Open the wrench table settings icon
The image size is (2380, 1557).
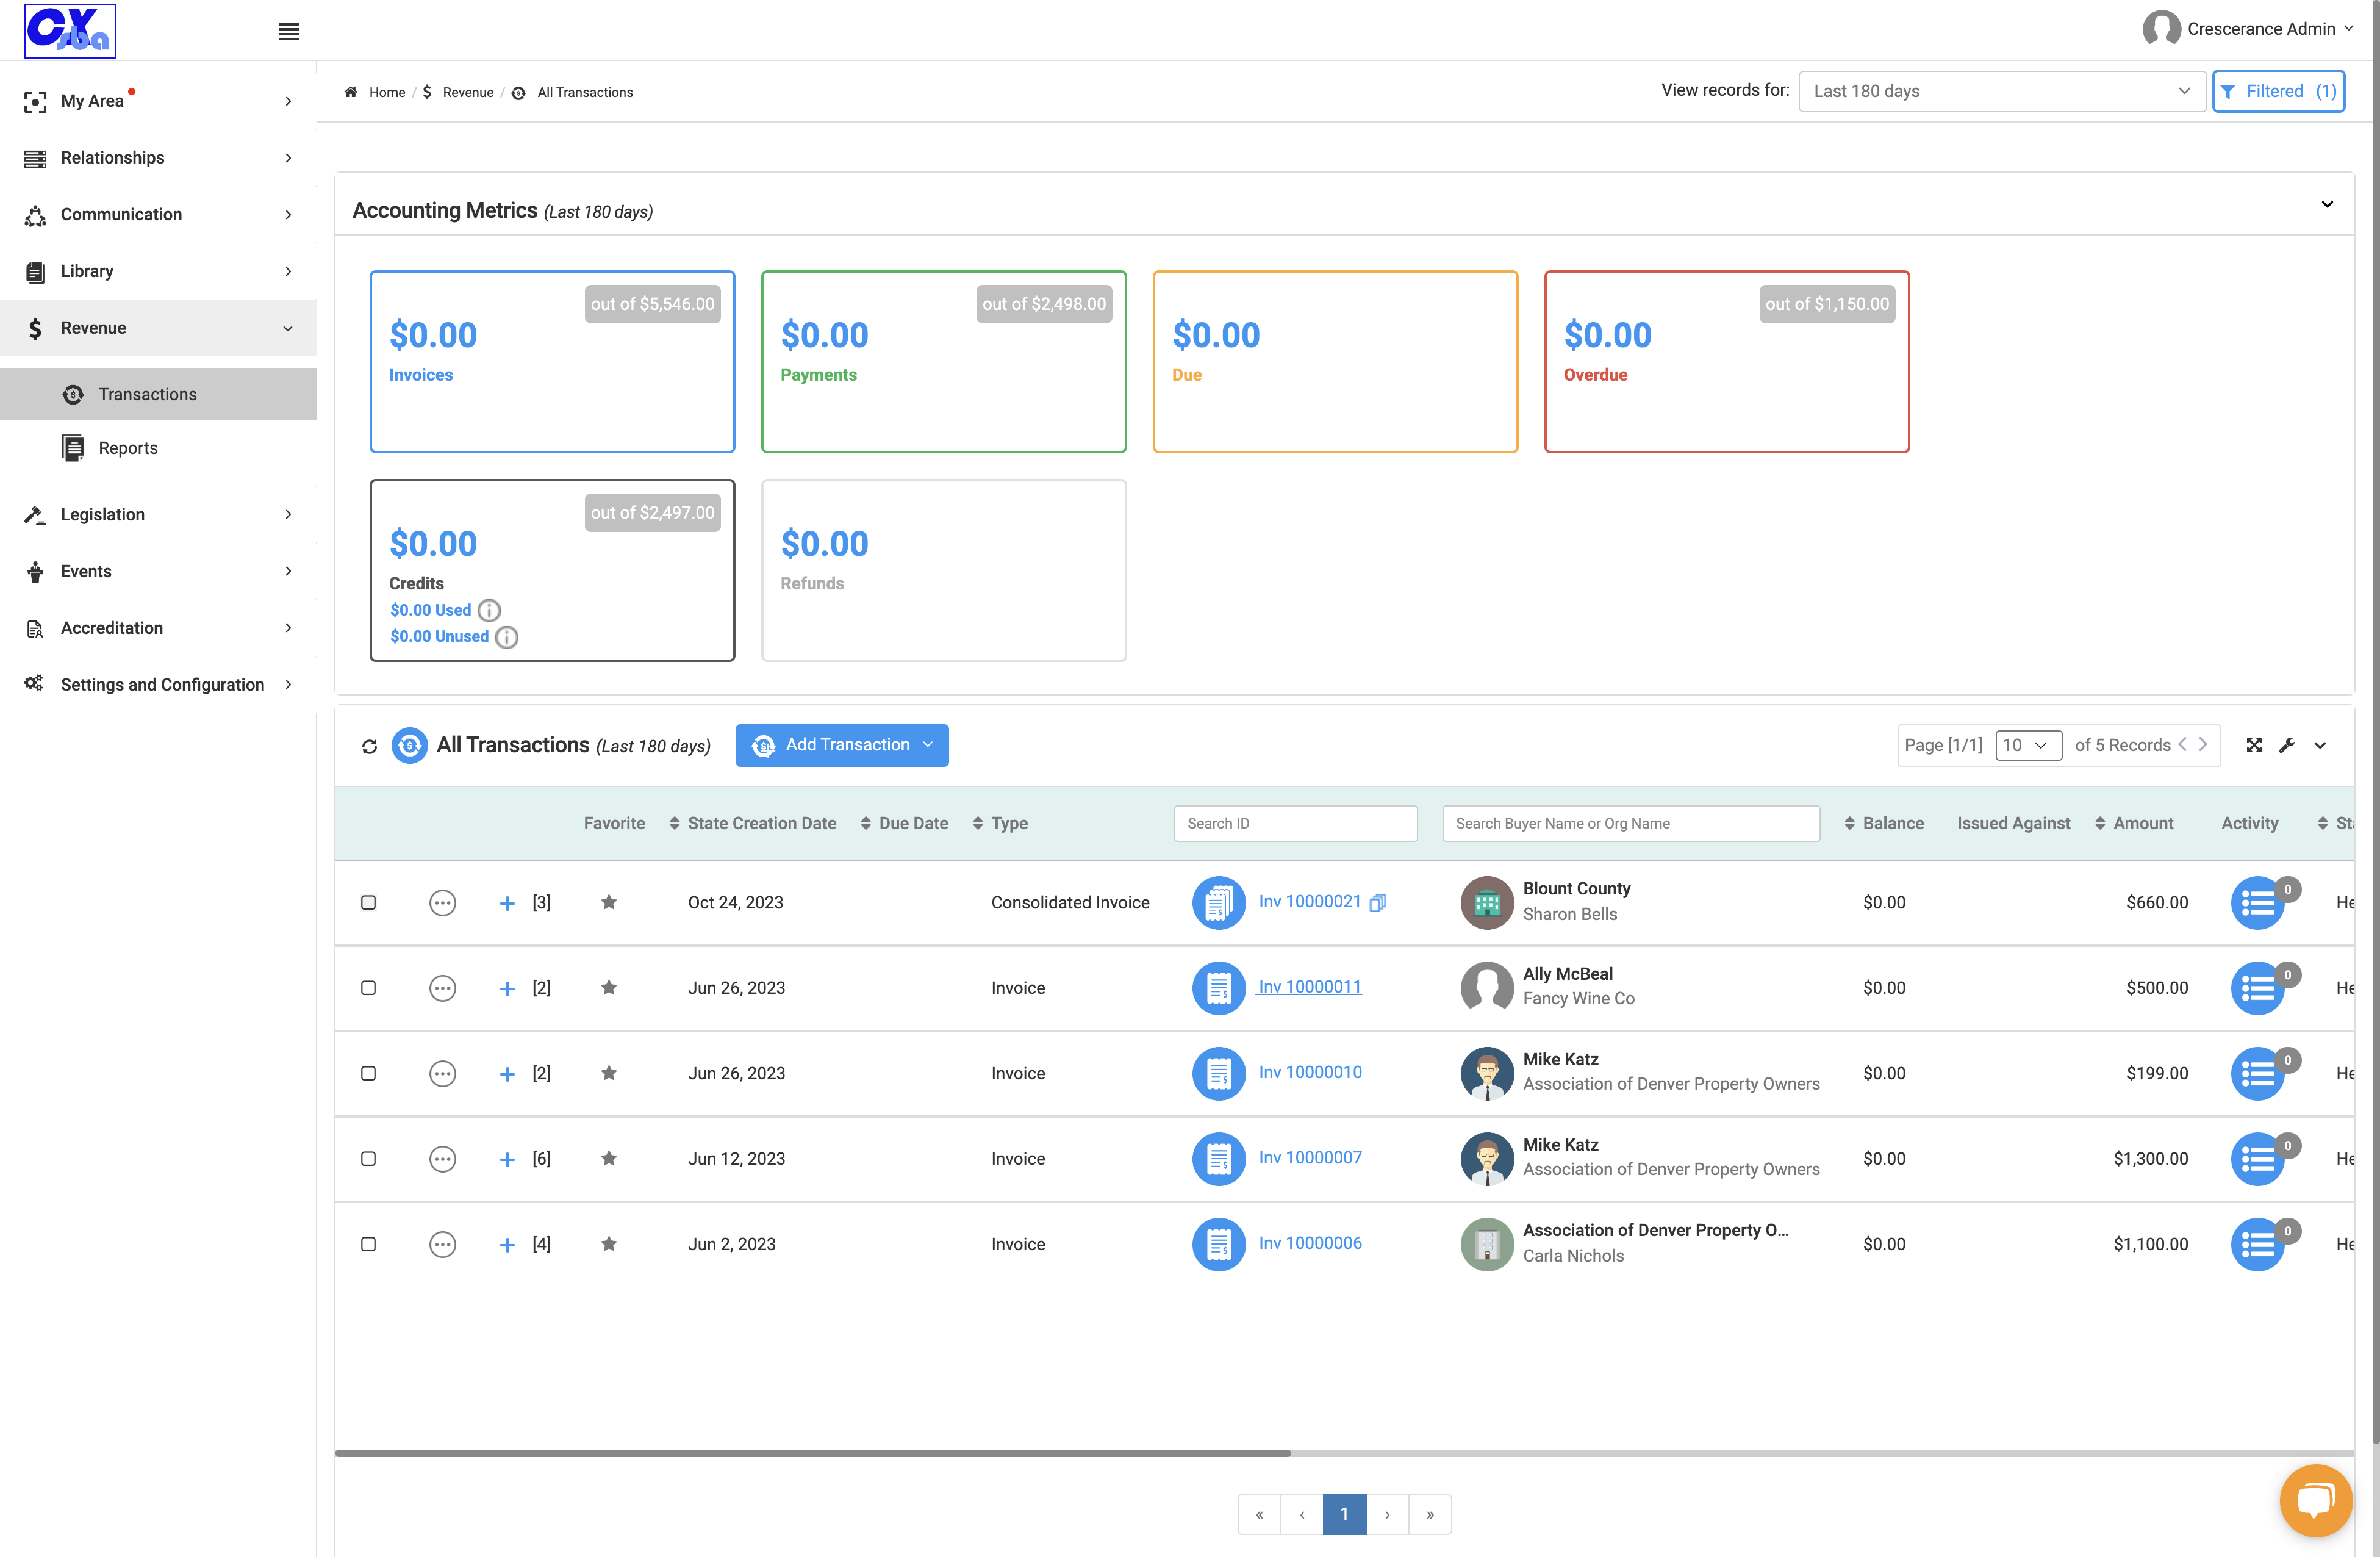[x=2287, y=745]
